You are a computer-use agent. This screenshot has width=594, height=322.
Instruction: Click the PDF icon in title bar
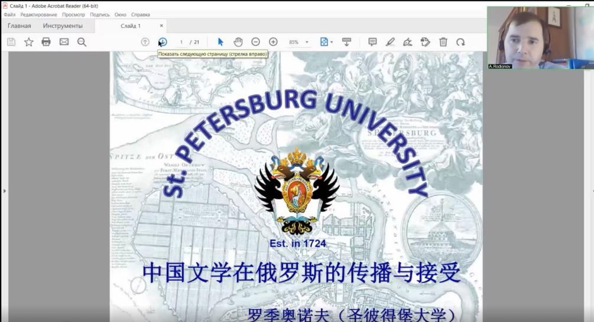coord(5,6)
